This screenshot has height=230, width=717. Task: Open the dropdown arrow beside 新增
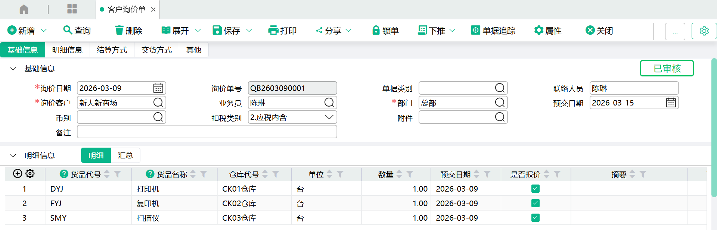44,31
